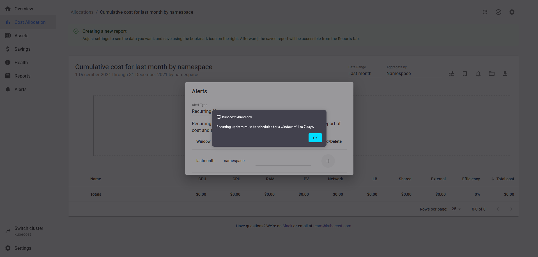Click the RAM column header
This screenshot has width=538, height=257.
coord(270,179)
